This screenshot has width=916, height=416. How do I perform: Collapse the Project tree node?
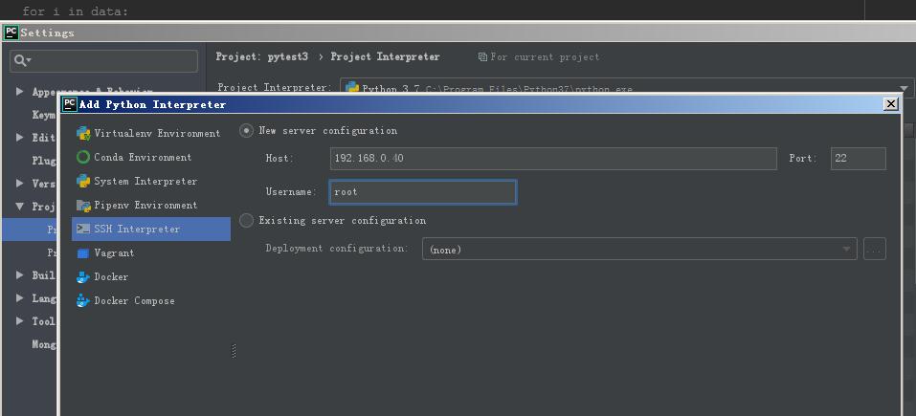(20, 206)
